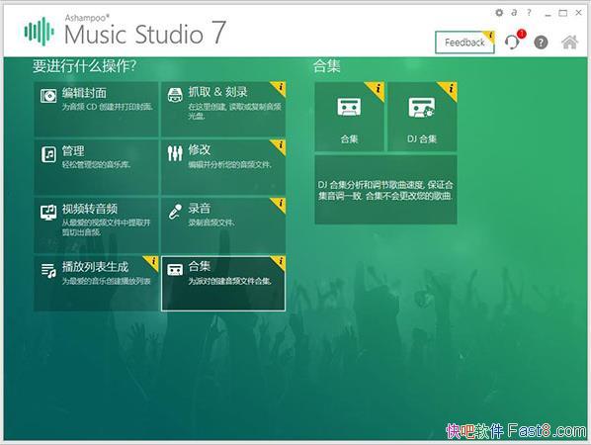Screen dimensions: 591x445
Task: Click the small question mark in title bar
Action: pyautogui.click(x=529, y=13)
